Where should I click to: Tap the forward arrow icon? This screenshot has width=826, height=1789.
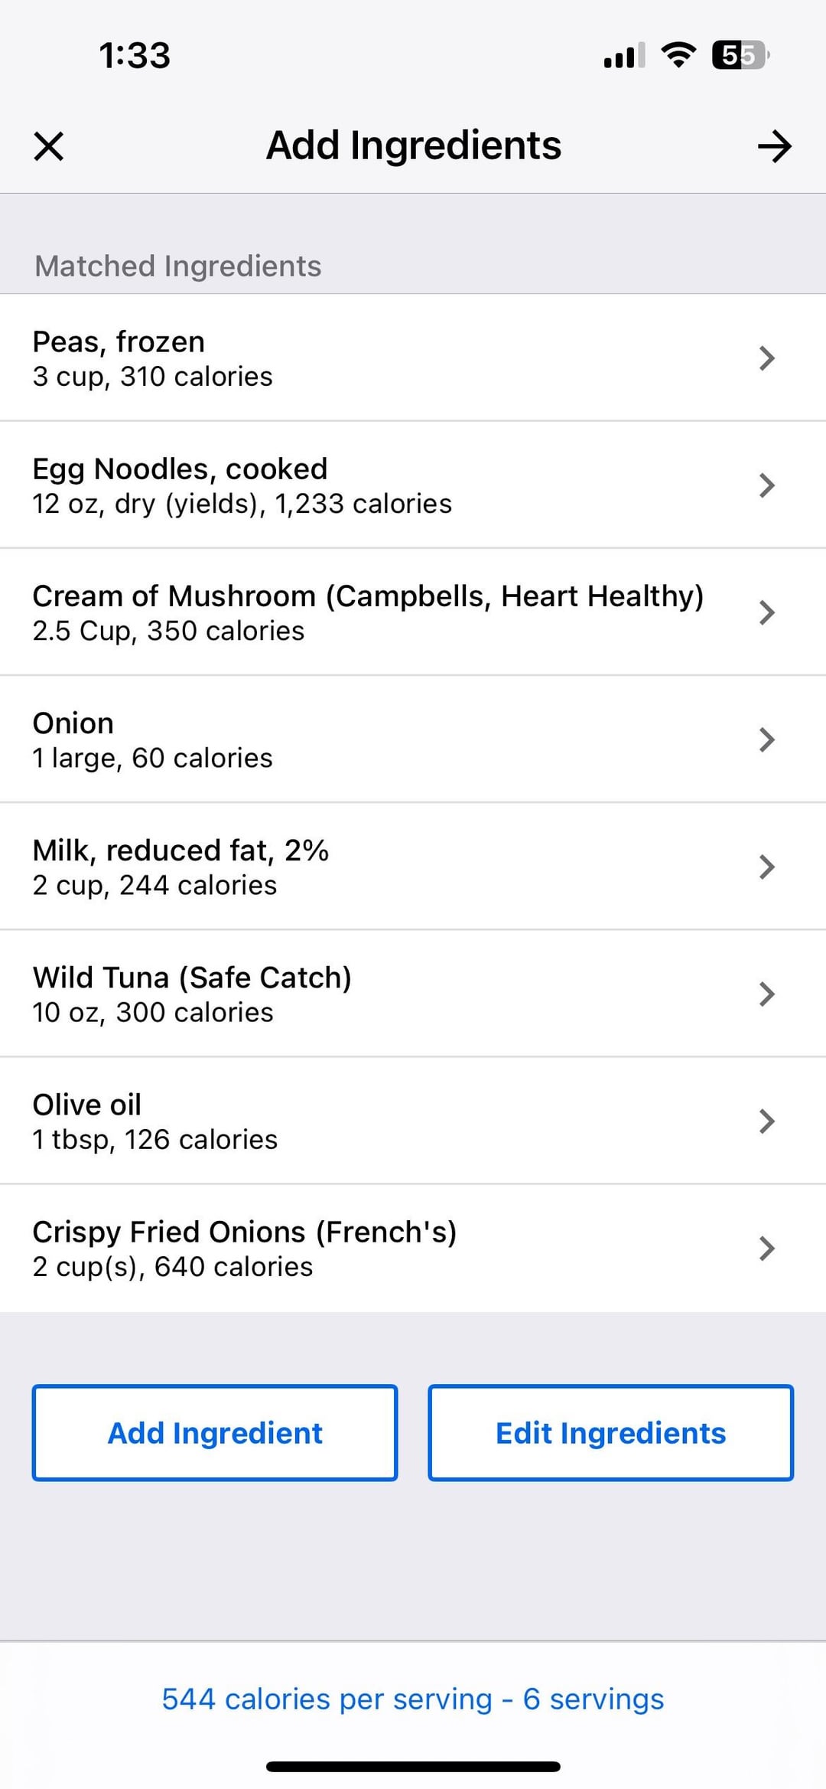coord(774,145)
